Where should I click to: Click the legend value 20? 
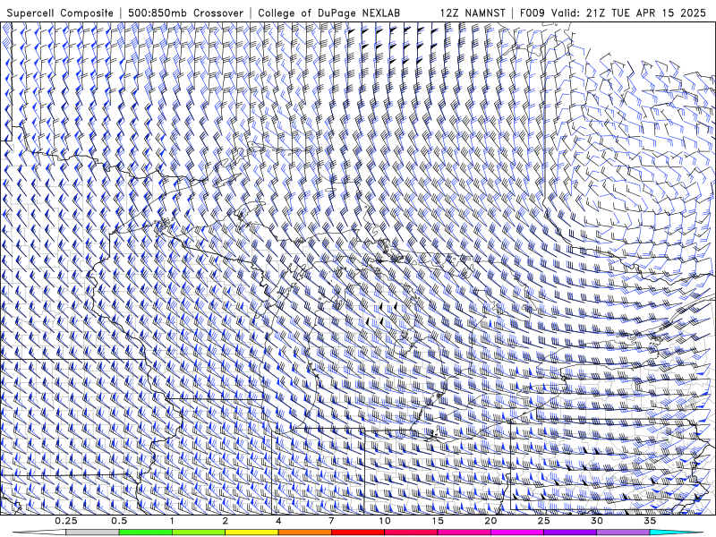point(490,521)
